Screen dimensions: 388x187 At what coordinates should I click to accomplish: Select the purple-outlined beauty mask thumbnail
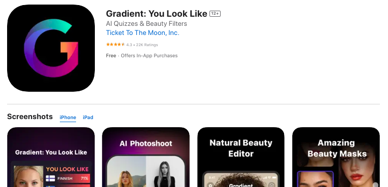315,179
